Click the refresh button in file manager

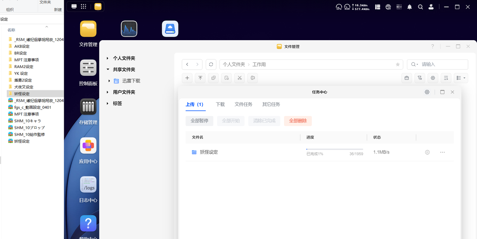pos(211,64)
